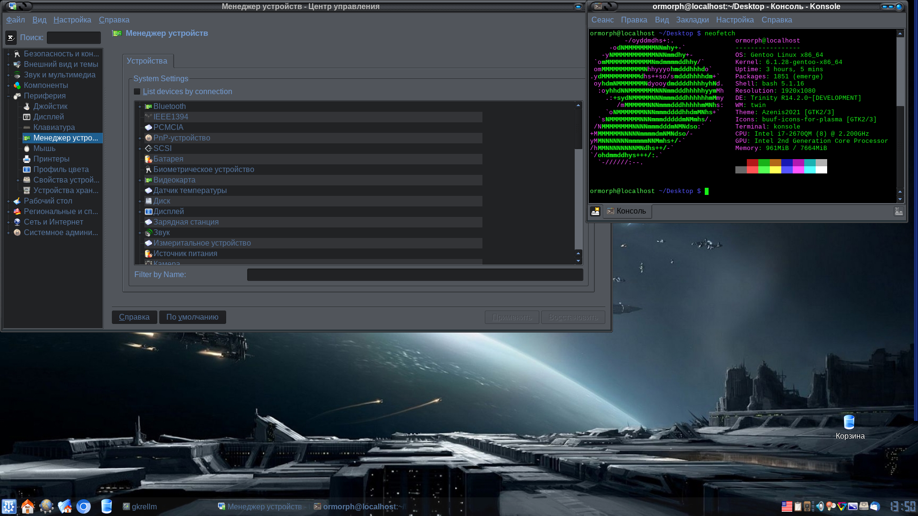Image resolution: width=918 pixels, height=516 pixels.
Task: Click the close-session icon at Konsole tab bar right
Action: (x=899, y=211)
